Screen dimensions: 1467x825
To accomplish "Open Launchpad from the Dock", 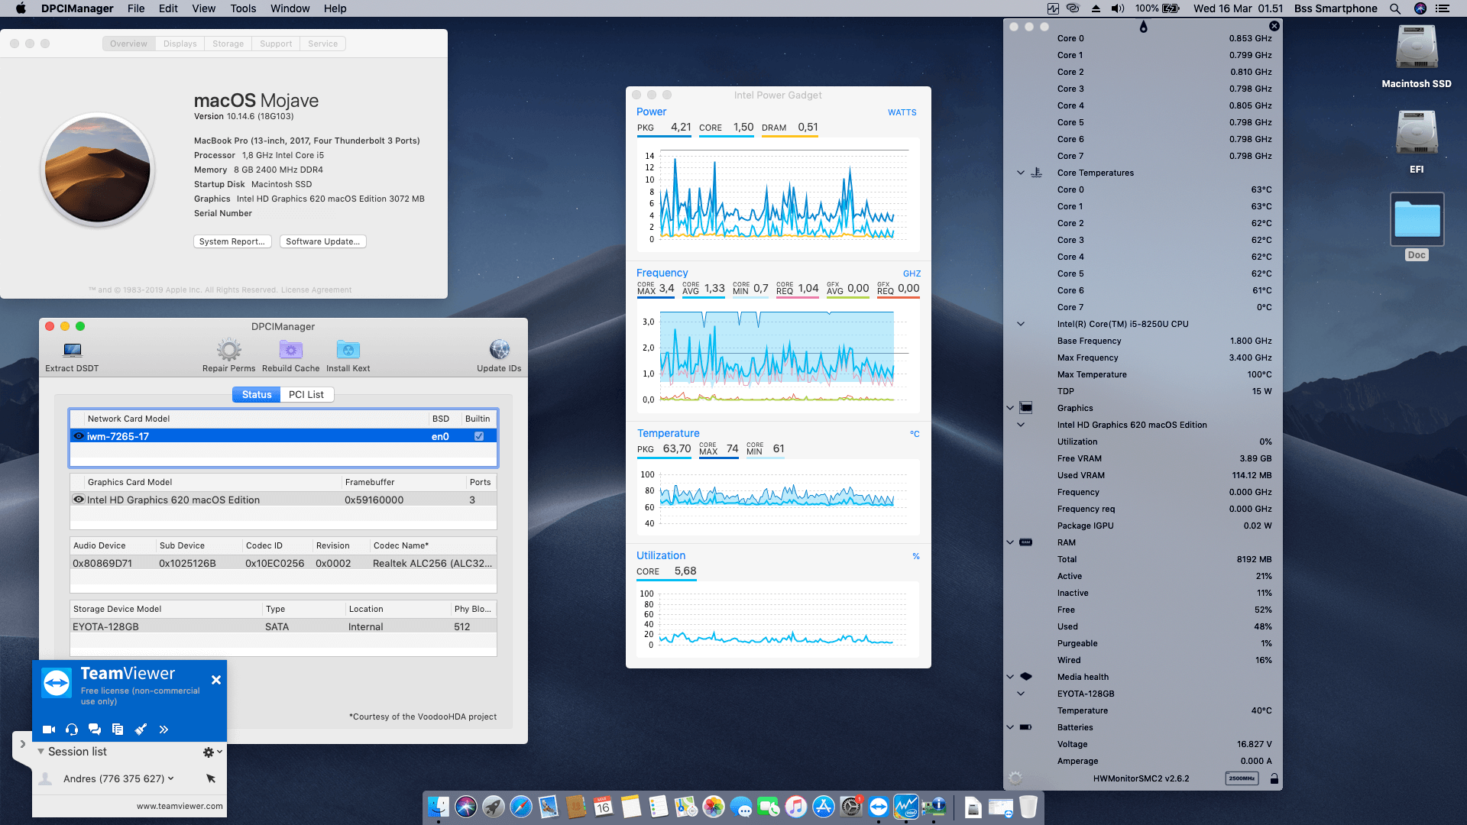I will pos(494,807).
